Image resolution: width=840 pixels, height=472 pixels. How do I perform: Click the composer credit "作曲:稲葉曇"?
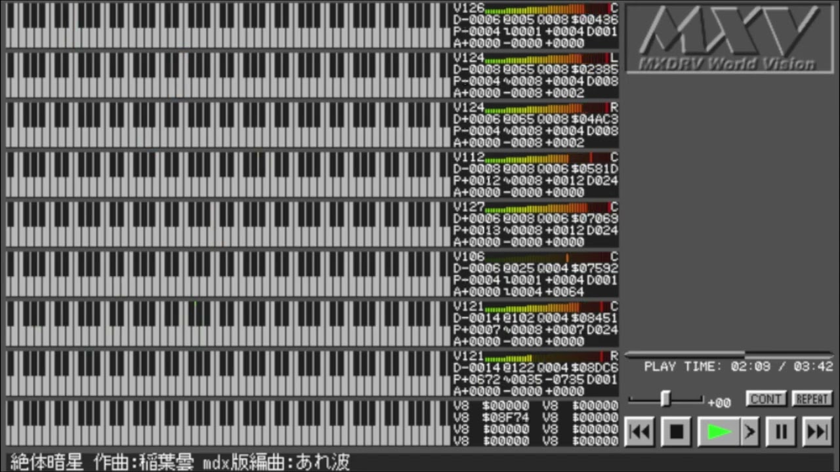click(144, 462)
